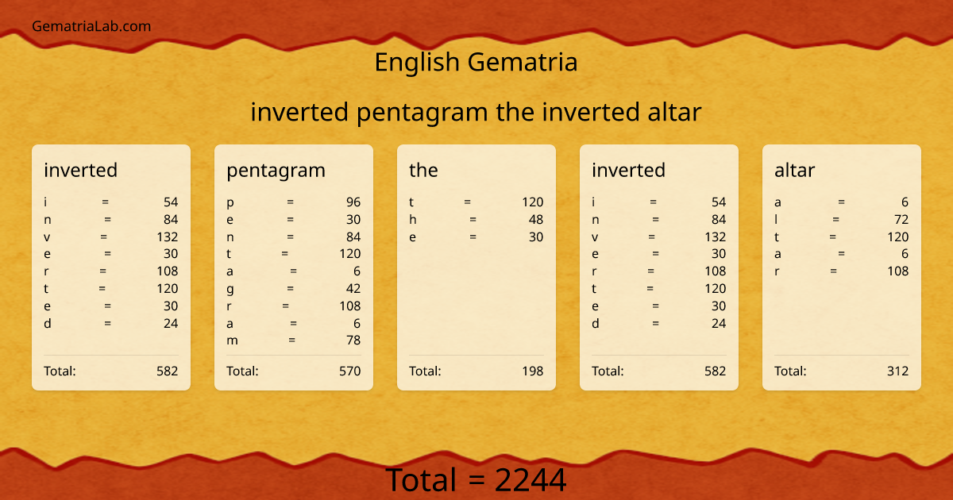Select the English Gematria heading

click(x=476, y=62)
